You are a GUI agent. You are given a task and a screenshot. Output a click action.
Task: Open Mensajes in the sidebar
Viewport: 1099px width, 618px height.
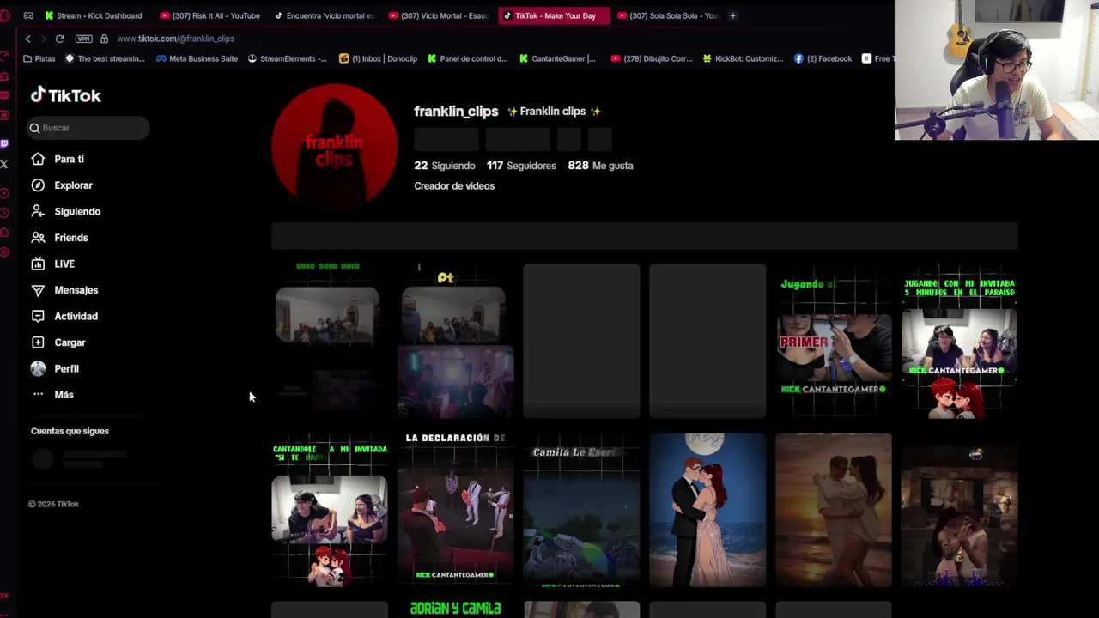click(65, 290)
